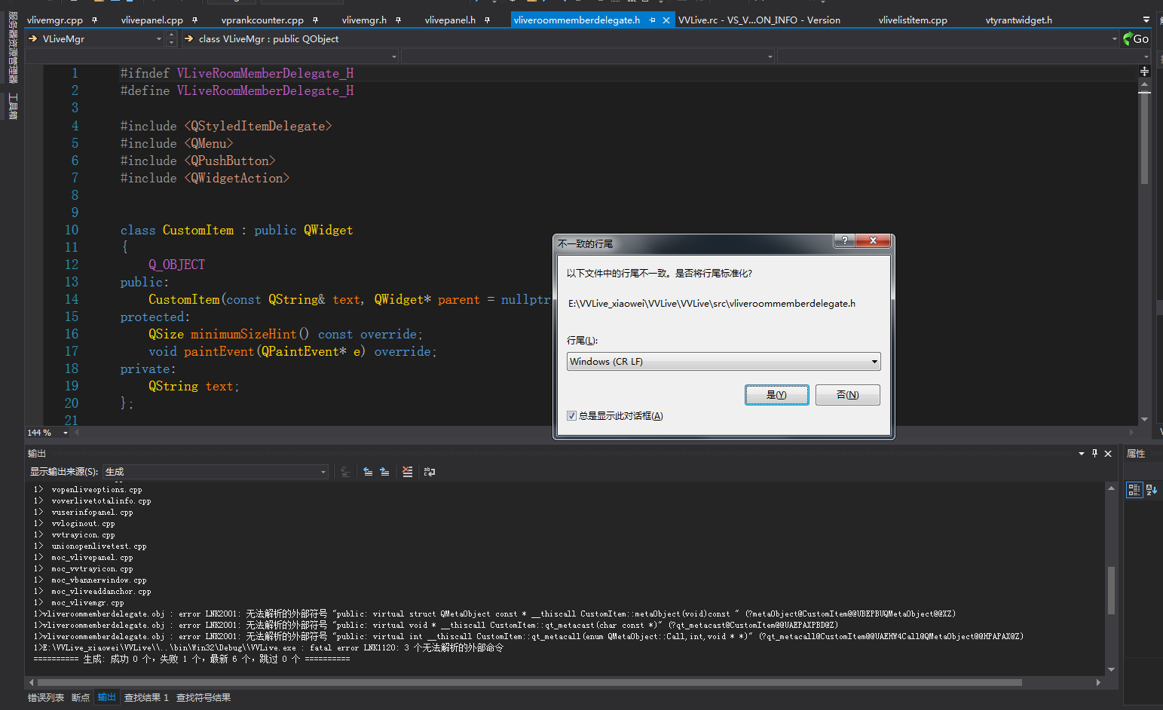Image resolution: width=1163 pixels, height=710 pixels.
Task: Pin the vlivemgr.cpp tab
Action: (x=94, y=20)
